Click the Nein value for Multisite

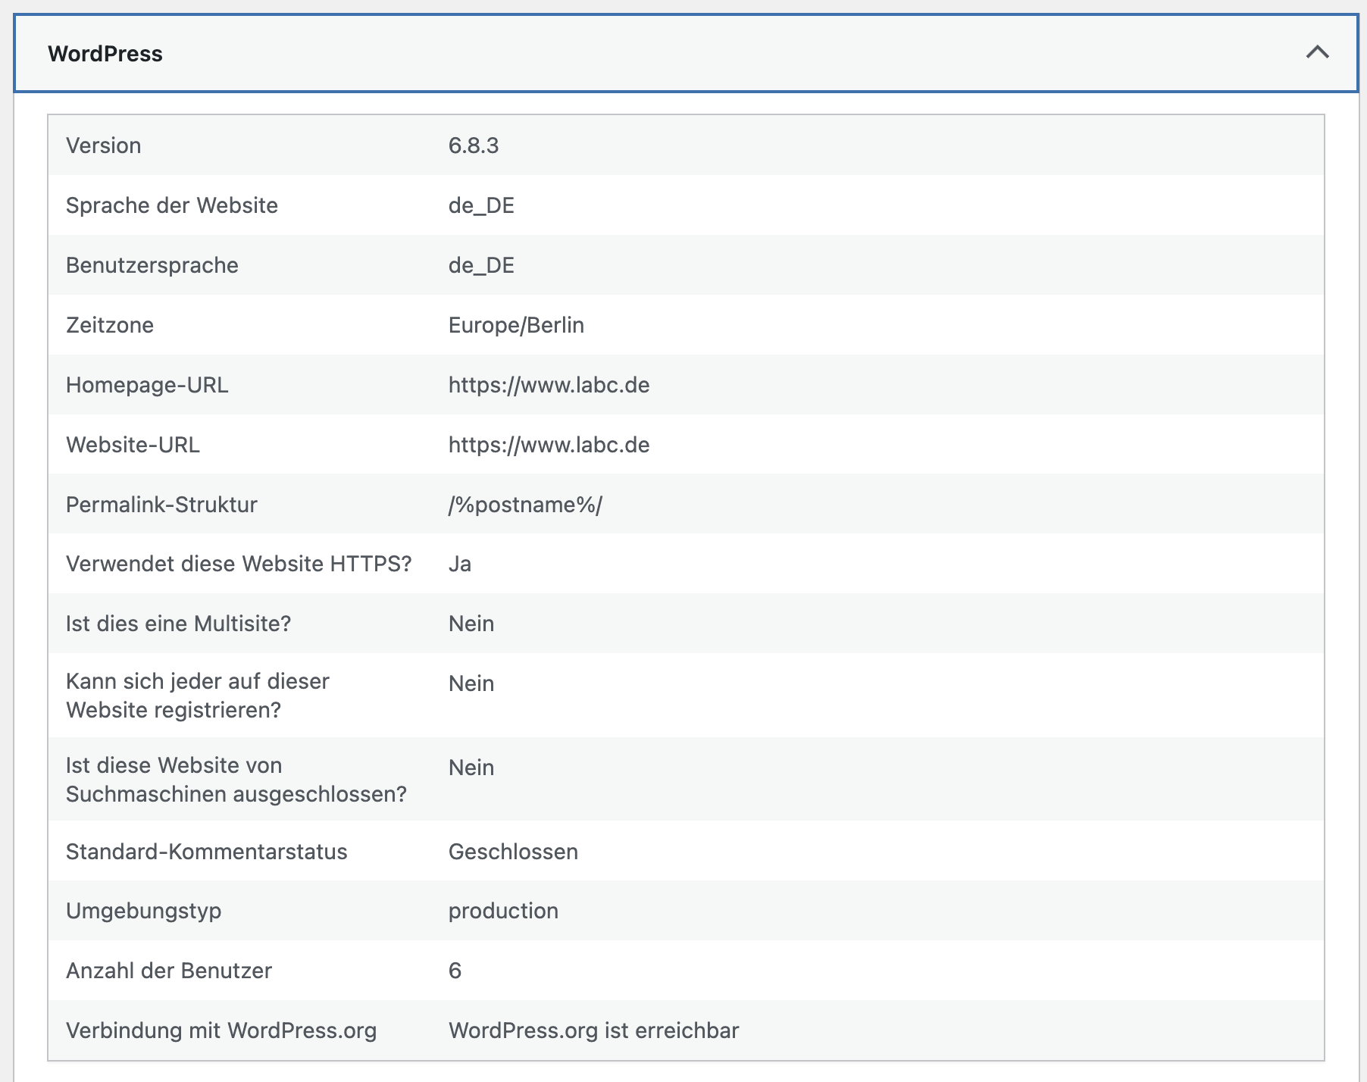[x=471, y=624]
